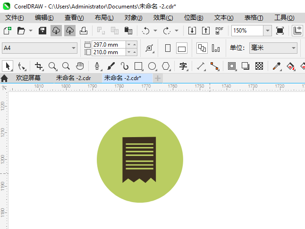Select the Dimension line tool
Screen dimensions: 305x229
coord(201,66)
